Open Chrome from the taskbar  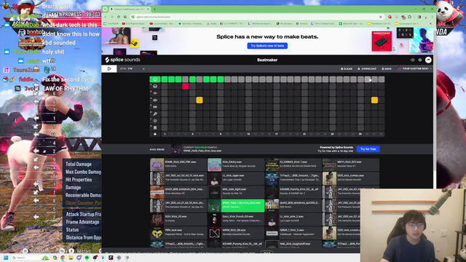[63, 258]
